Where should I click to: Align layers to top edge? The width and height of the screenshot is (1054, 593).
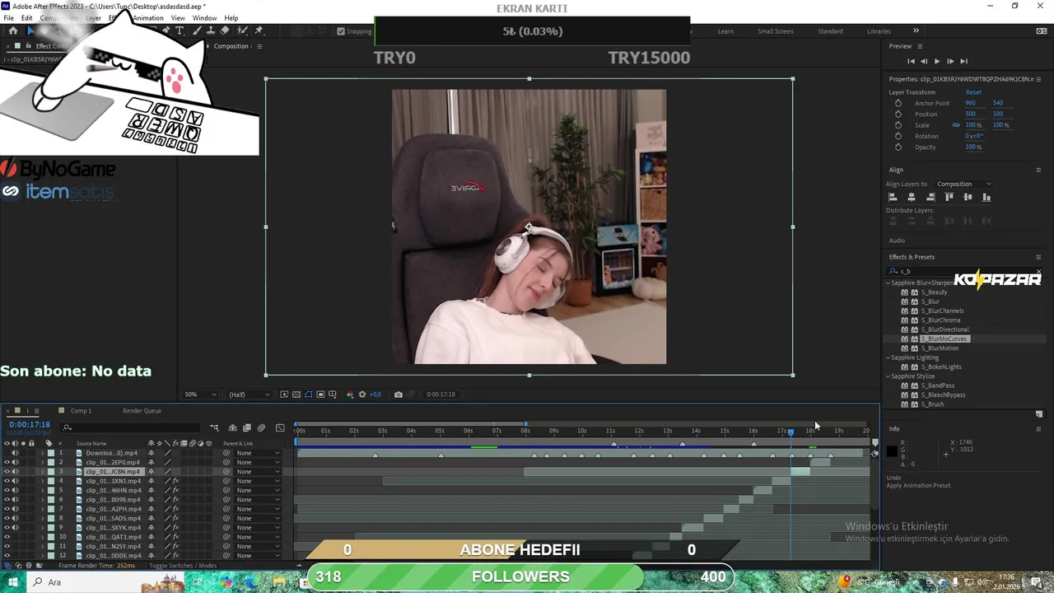(949, 198)
